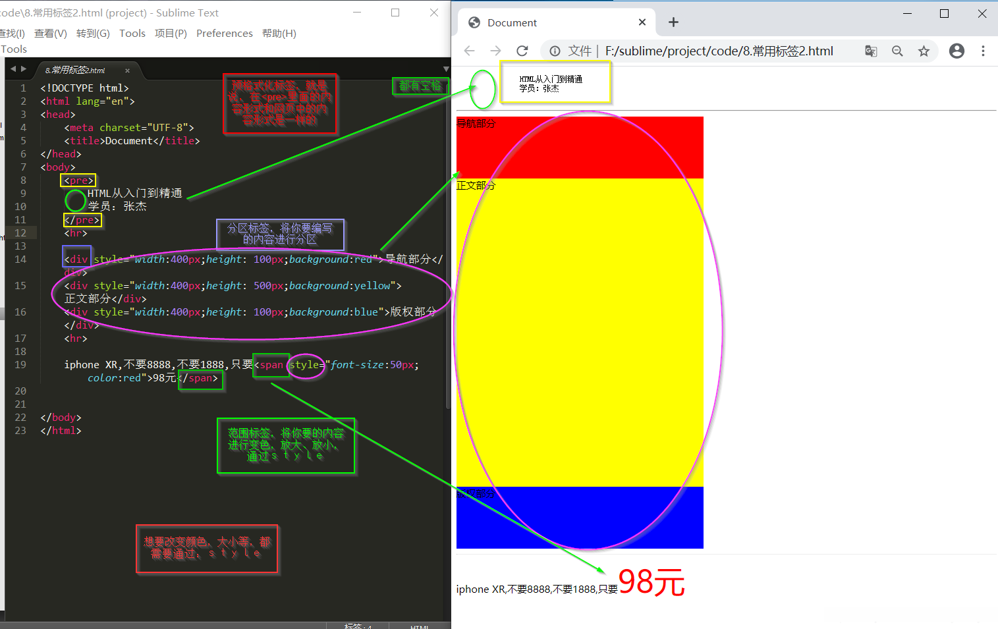This screenshot has height=629, width=998.
Task: Close the 8.常用标签2.html Sublime tab
Action: coord(127,70)
